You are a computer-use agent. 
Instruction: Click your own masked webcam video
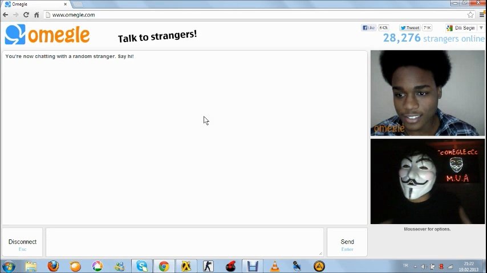[x=428, y=181]
